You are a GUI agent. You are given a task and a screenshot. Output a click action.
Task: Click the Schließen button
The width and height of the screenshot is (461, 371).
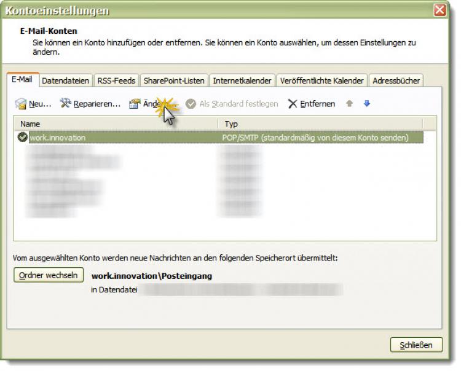pyautogui.click(x=416, y=345)
